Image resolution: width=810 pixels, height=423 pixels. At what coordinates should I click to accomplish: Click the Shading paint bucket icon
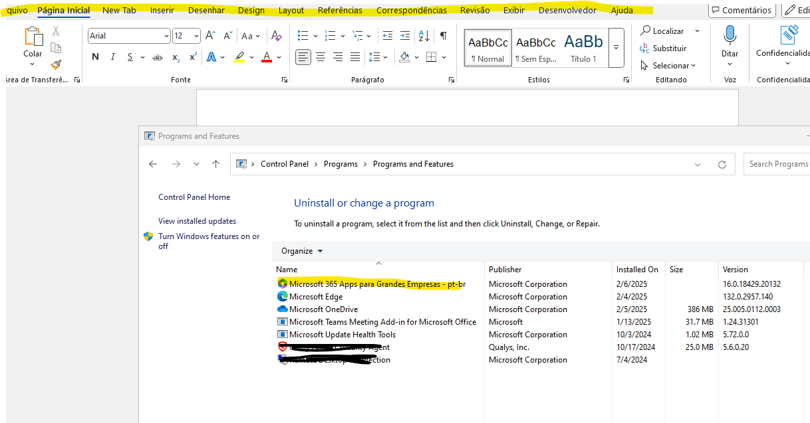[404, 57]
